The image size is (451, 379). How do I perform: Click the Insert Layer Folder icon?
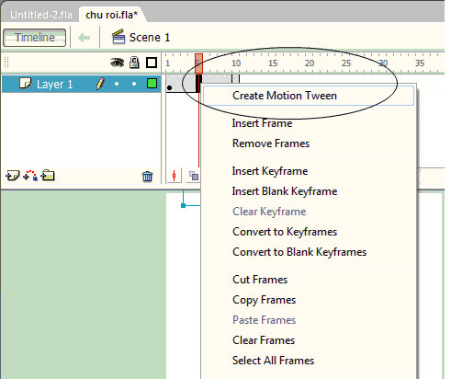48,176
